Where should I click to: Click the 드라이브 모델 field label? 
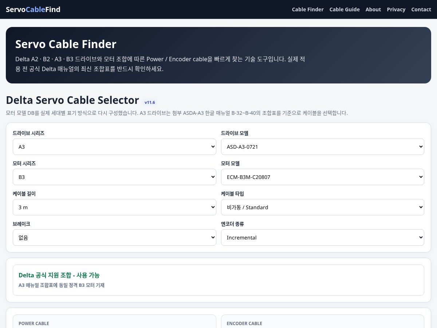[235, 133]
